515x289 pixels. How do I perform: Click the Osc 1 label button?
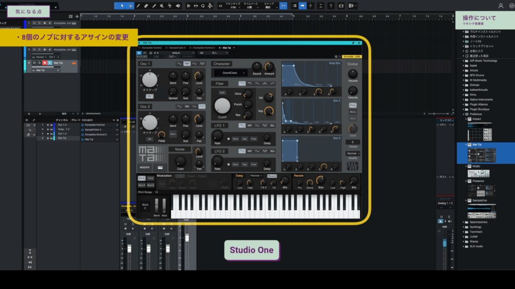click(x=145, y=64)
